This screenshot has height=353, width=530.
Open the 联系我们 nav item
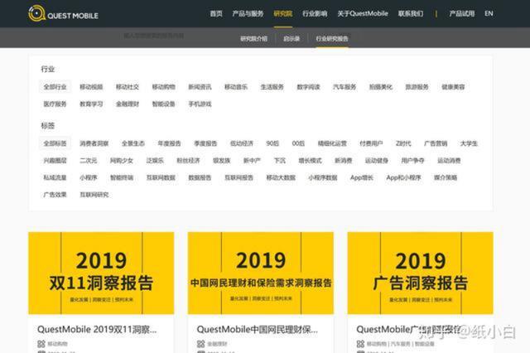(411, 13)
